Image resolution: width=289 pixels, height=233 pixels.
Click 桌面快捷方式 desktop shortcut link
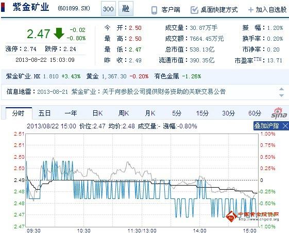pos(219,10)
